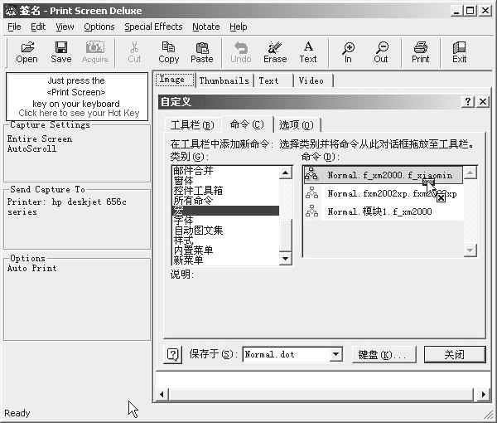This screenshot has width=497, height=423.
Task: Select 邮件合并 in category list
Action: (x=225, y=171)
